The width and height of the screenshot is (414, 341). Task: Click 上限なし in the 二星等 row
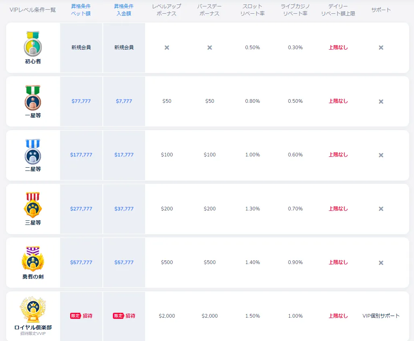pos(338,155)
